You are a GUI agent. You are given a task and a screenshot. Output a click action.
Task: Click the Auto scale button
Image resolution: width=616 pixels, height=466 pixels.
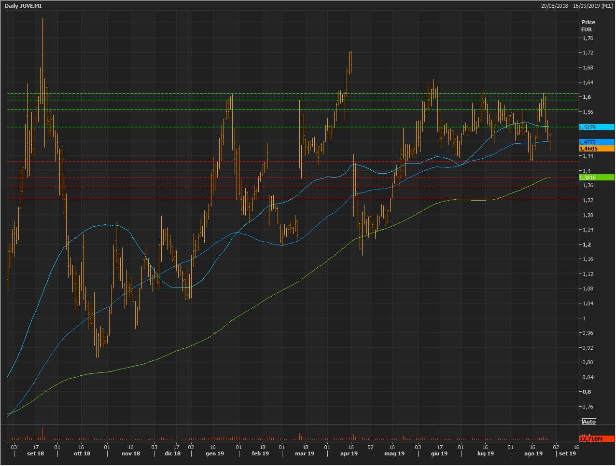(589, 422)
